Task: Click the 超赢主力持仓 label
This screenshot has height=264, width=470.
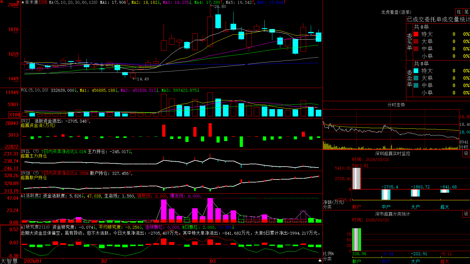Action: coord(34,156)
